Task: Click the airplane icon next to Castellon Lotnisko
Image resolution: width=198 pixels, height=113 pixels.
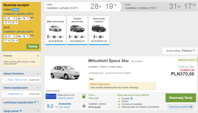Action: coord(84,106)
